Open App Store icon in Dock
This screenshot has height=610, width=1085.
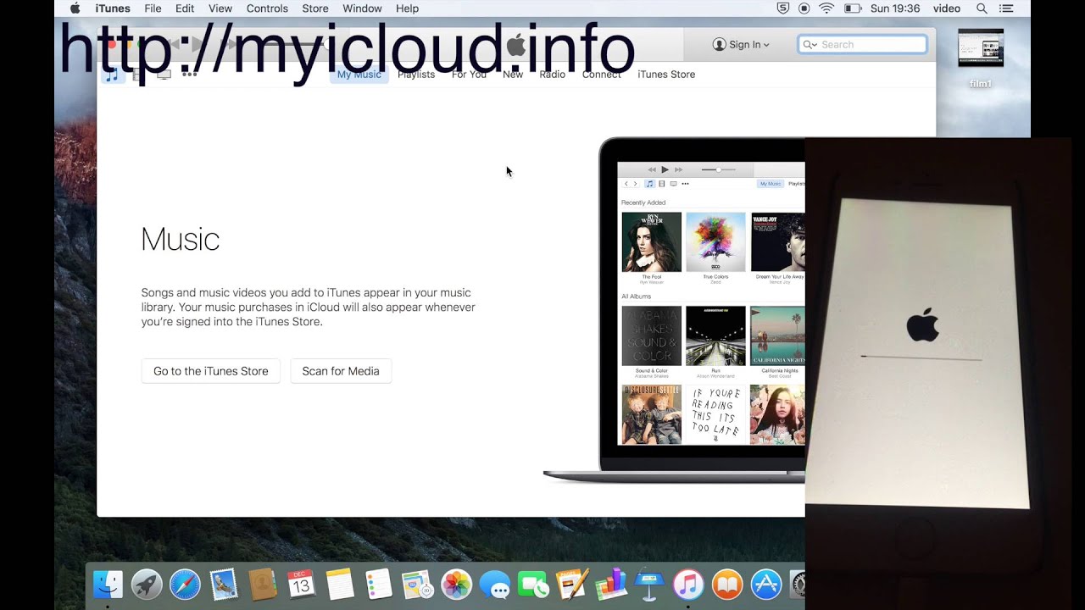(x=766, y=585)
